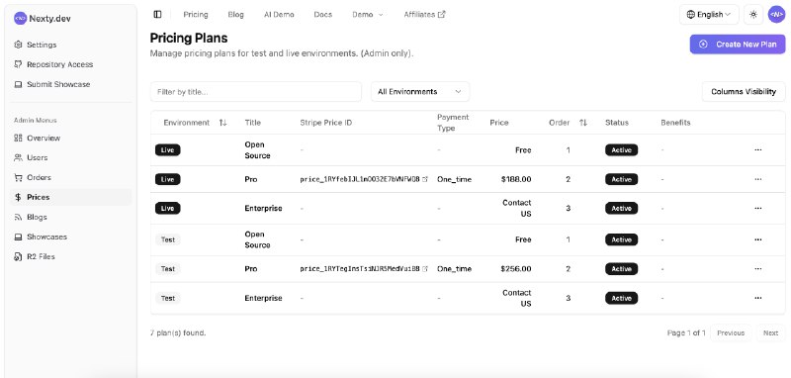Click the $256.00 price cell
This screenshot has width=791, height=378.
516,269
